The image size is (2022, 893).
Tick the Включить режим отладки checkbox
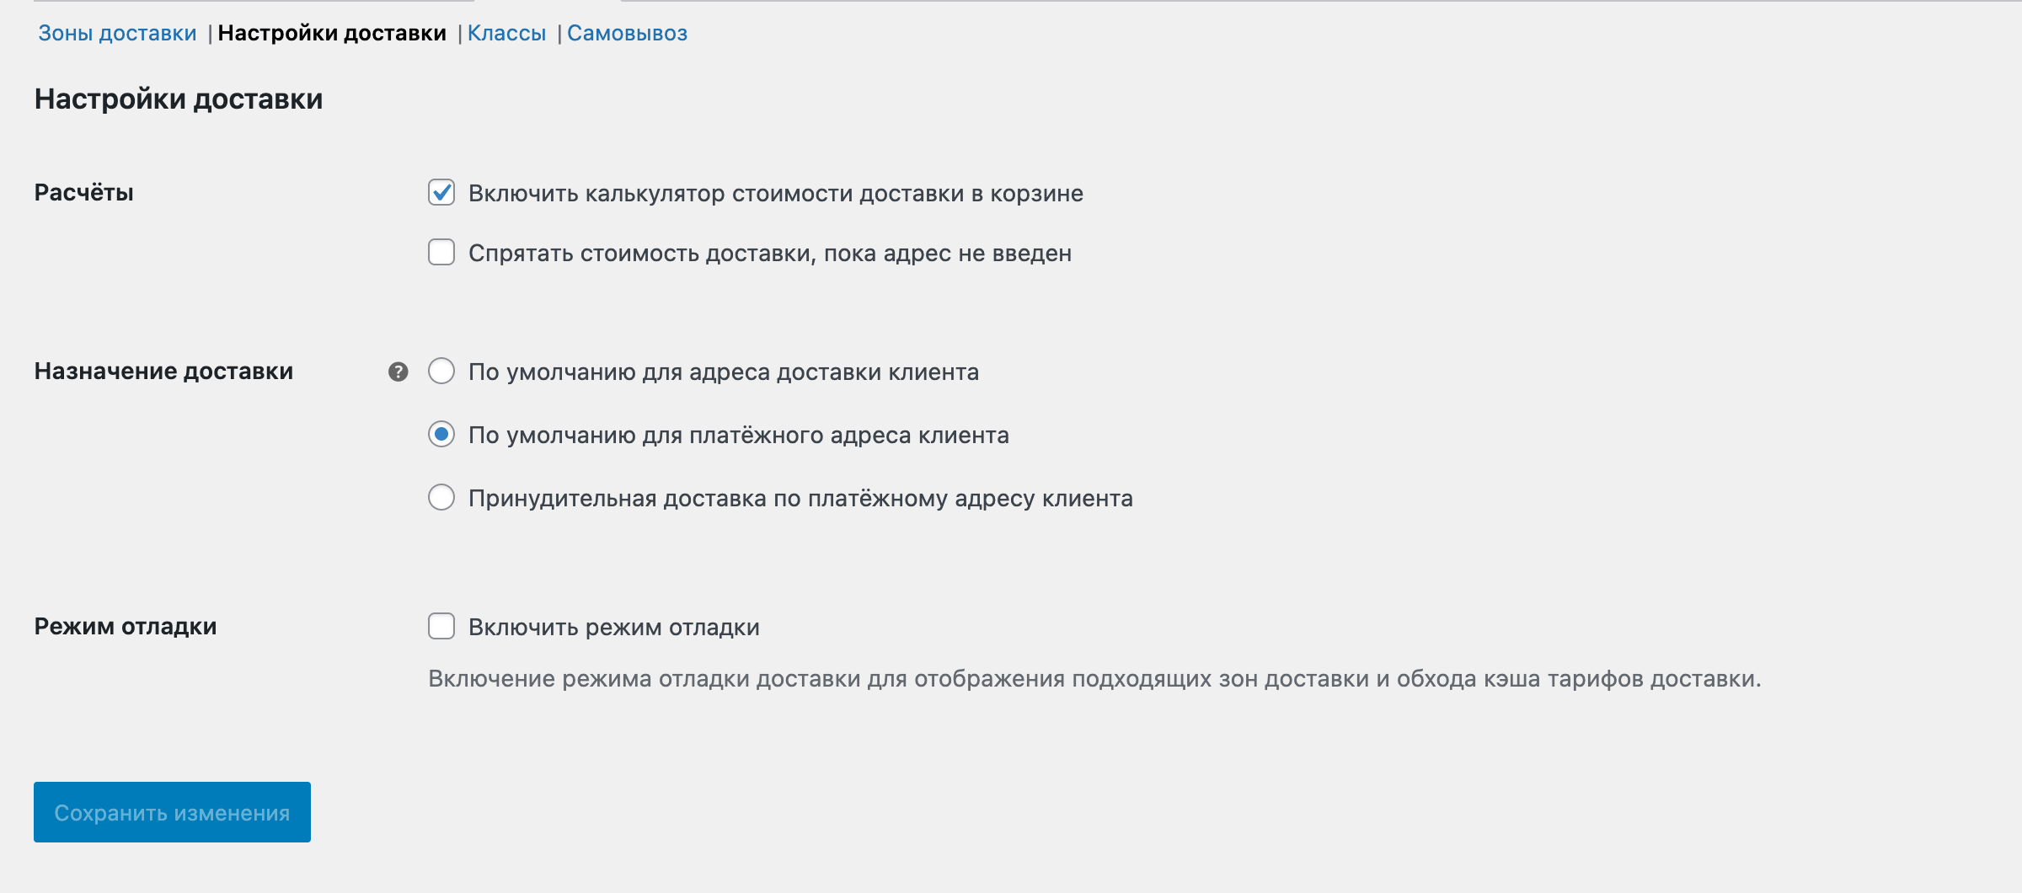[x=441, y=627]
